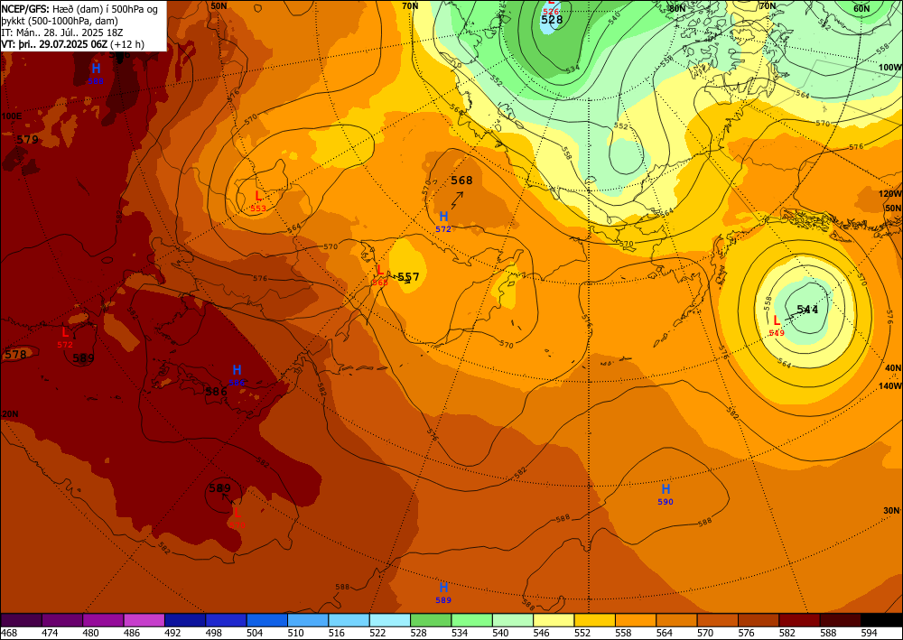Click the "568" thickness value with arrow

[x=461, y=181]
